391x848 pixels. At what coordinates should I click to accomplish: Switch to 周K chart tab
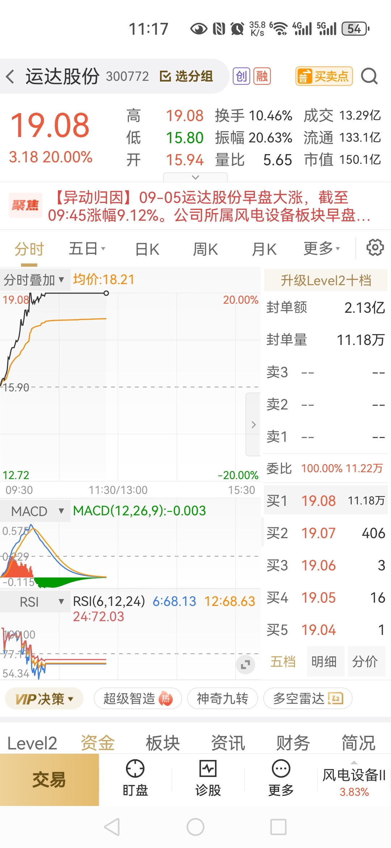point(205,249)
